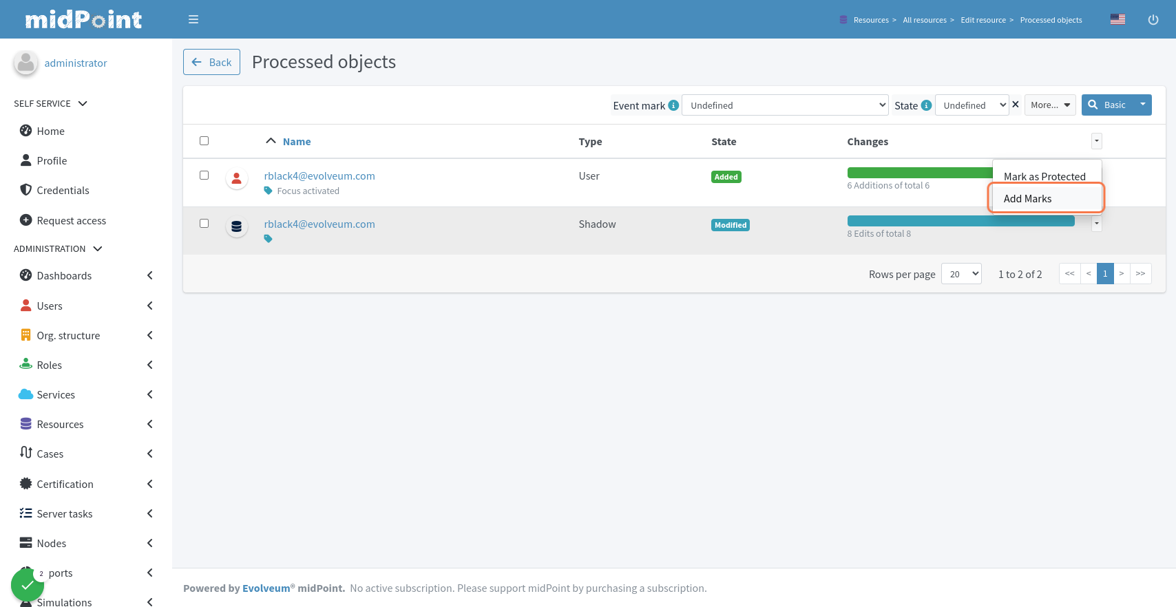Open the rblack4@evolveum.com Shadow link
1176x607 pixels.
click(319, 224)
